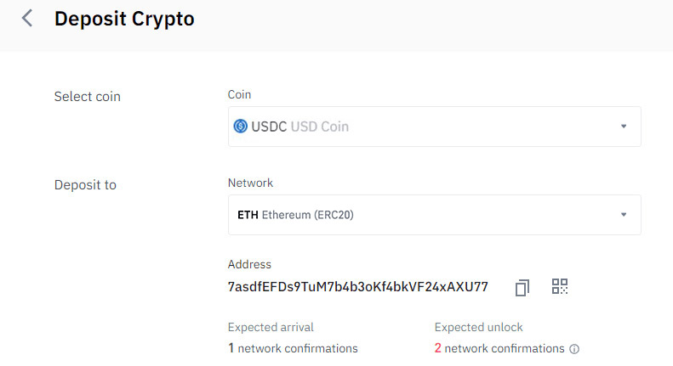Go back using the left arrow
The width and height of the screenshot is (673, 366).
pyautogui.click(x=27, y=19)
